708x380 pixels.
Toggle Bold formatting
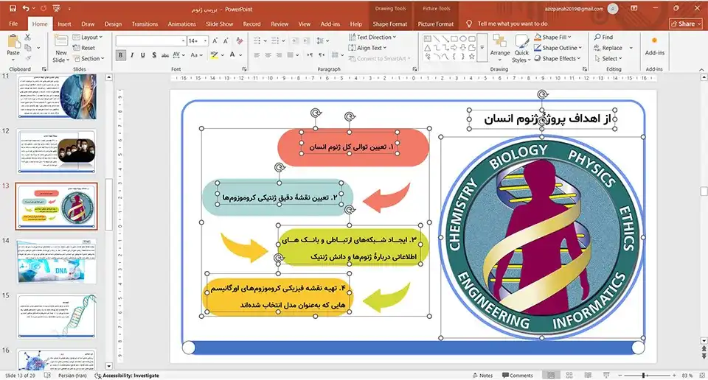tap(120, 55)
